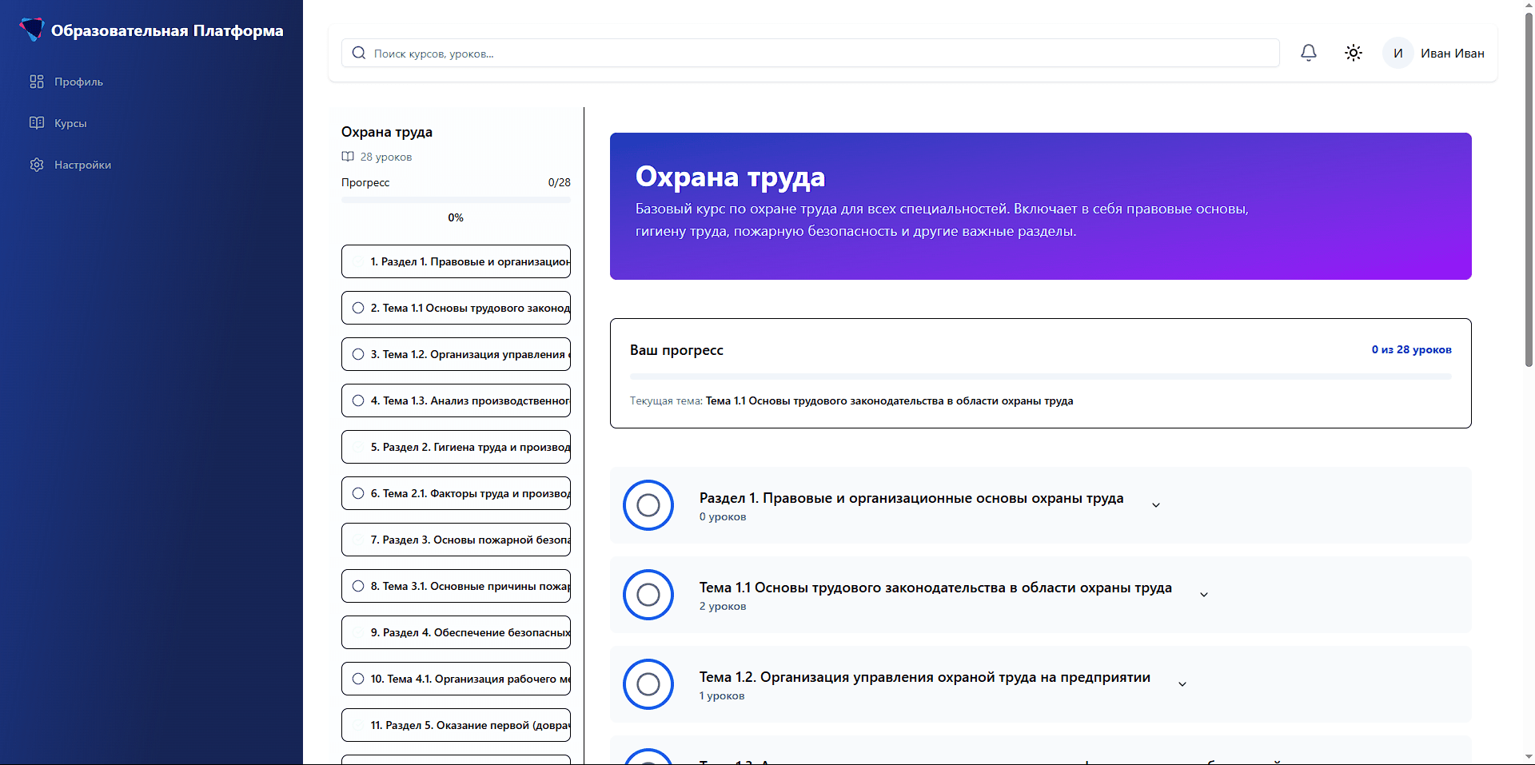The width and height of the screenshot is (1535, 765).
Task: Open lesson 8 Тема 3.1 Основные причины пожаров
Action: pyautogui.click(x=456, y=586)
